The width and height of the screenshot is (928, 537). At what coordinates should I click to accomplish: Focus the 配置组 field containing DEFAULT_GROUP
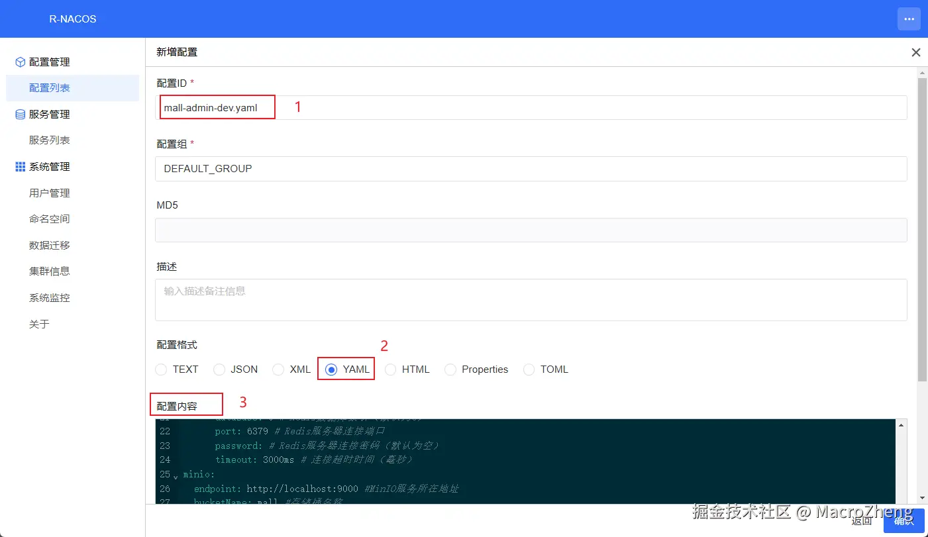pos(531,169)
